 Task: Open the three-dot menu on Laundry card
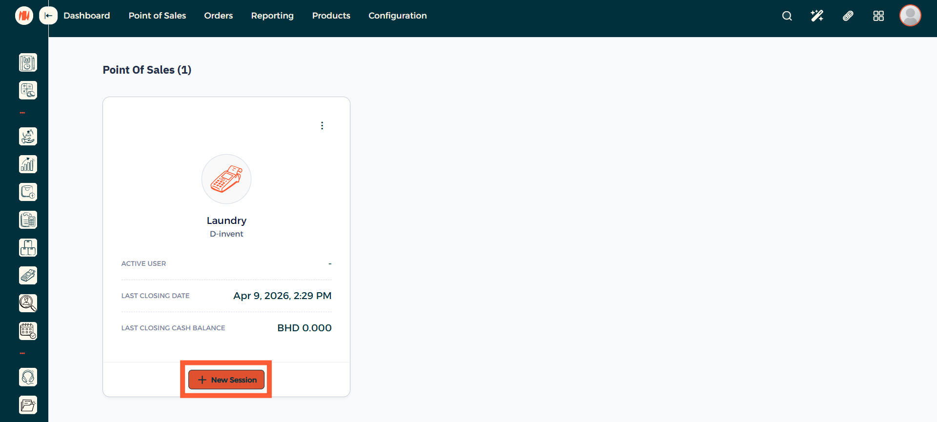322,126
